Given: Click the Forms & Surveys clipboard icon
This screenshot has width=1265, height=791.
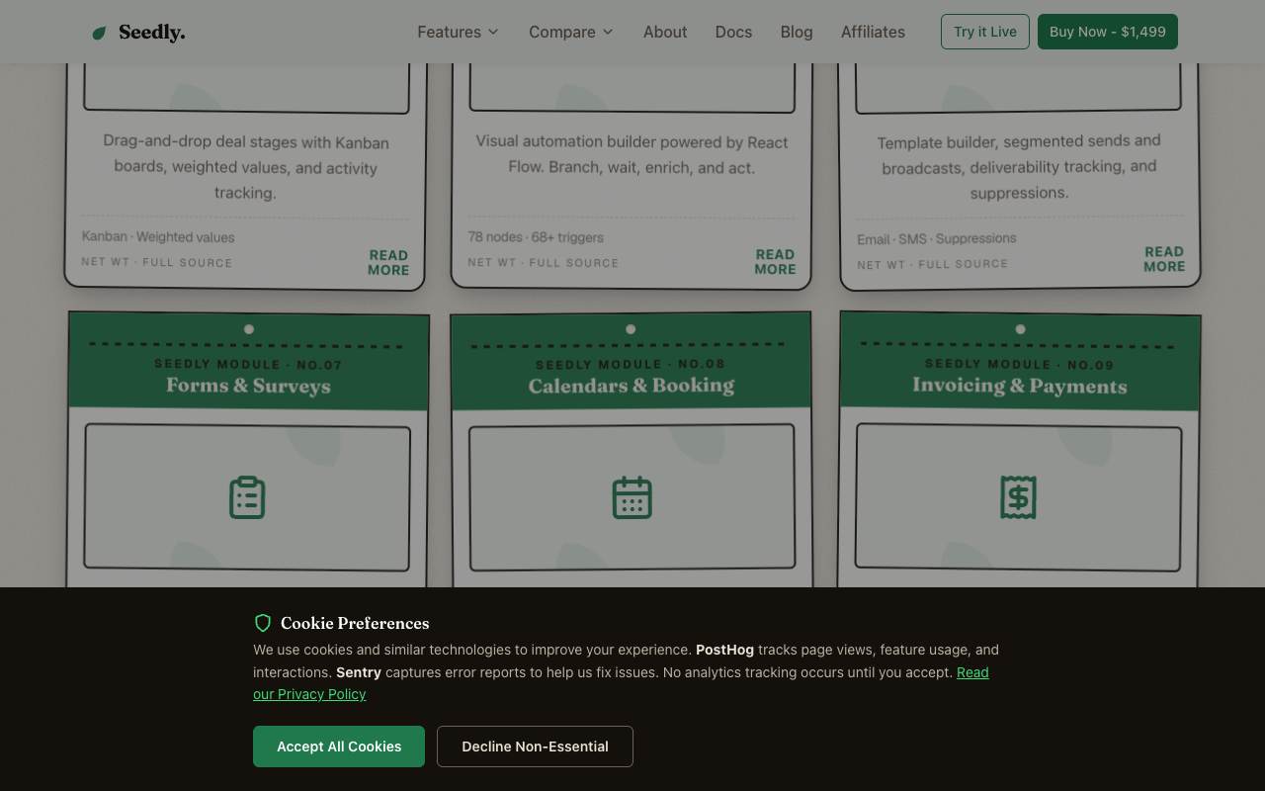Looking at the screenshot, I should coord(247,497).
